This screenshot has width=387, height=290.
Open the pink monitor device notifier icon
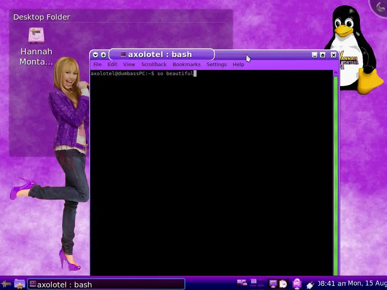(x=297, y=284)
